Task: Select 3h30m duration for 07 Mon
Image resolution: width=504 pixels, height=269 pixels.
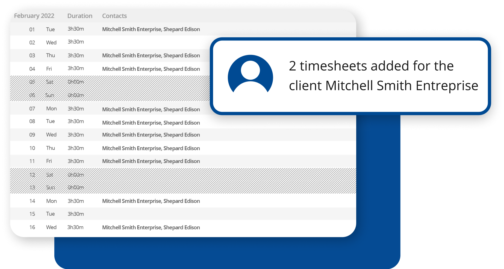Action: click(x=76, y=109)
